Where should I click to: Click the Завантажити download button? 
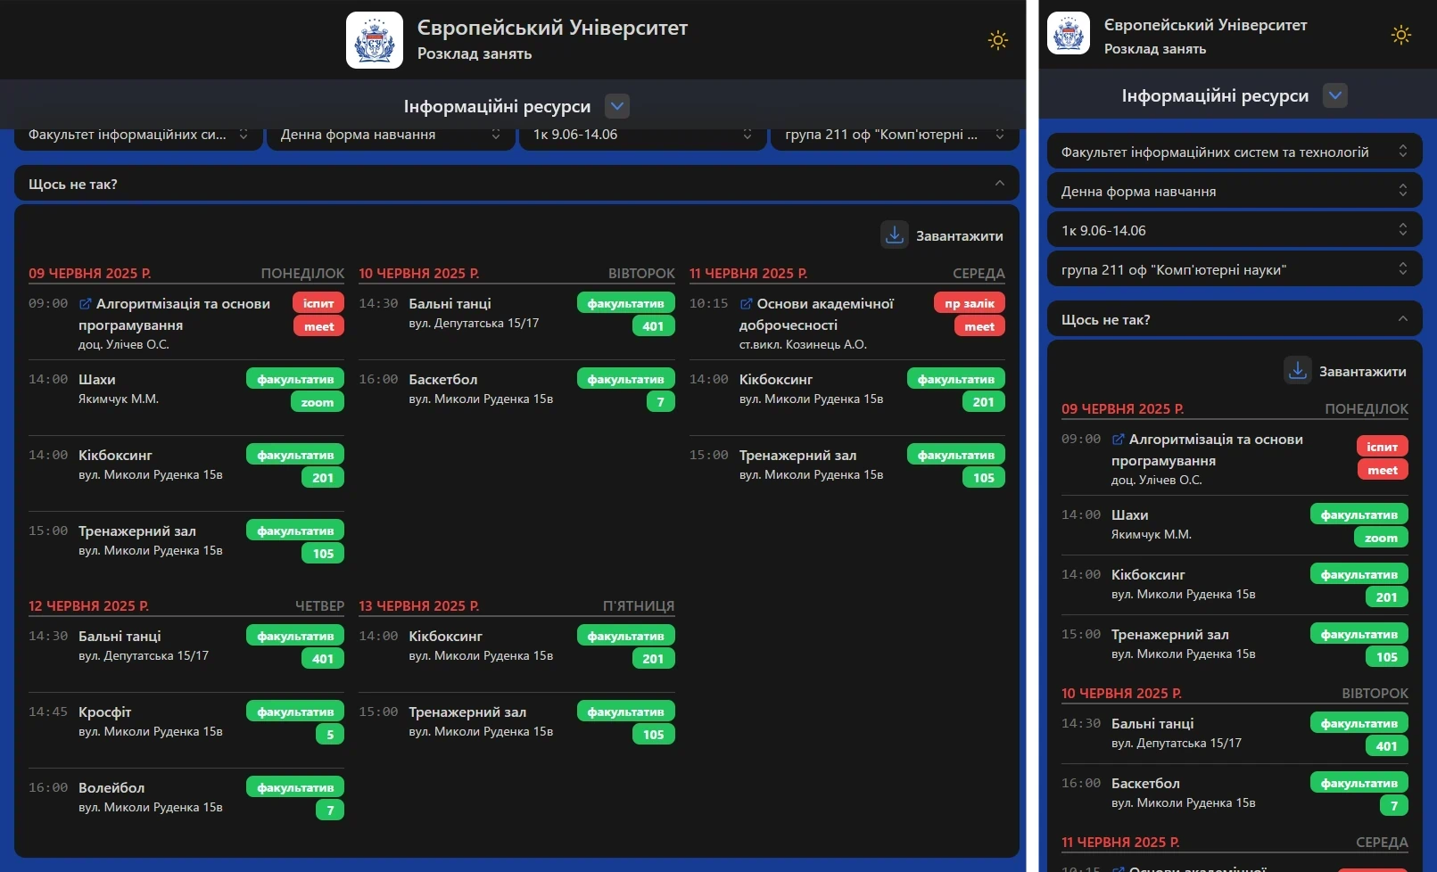pos(948,235)
